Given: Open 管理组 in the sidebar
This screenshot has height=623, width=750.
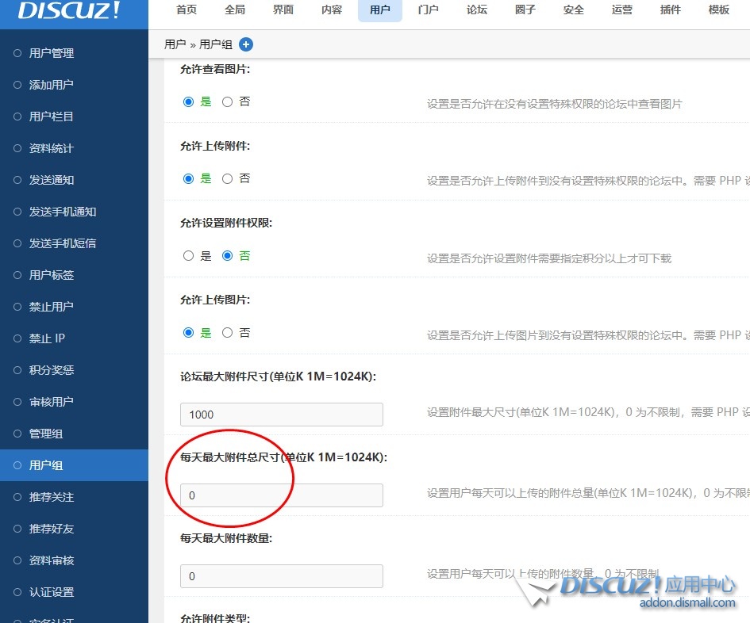Looking at the screenshot, I should pos(49,434).
